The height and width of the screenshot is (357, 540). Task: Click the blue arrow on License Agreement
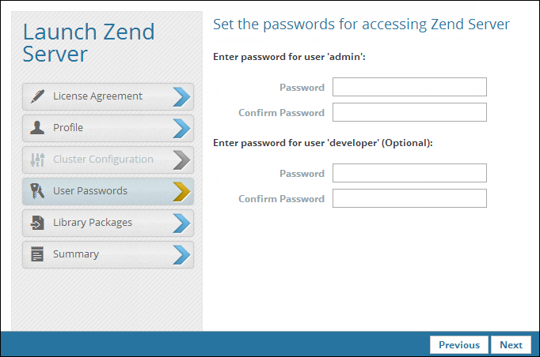click(181, 96)
